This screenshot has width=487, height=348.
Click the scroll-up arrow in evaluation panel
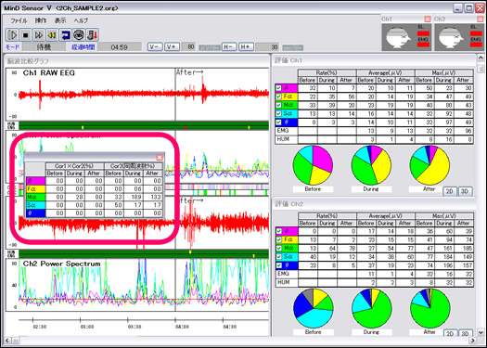(x=481, y=58)
